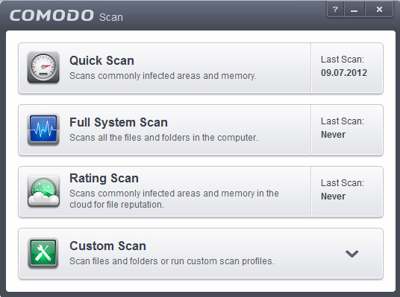Click 'Scan files and folders or run custom' description
Viewport: 400px width, 297px height.
(172, 261)
